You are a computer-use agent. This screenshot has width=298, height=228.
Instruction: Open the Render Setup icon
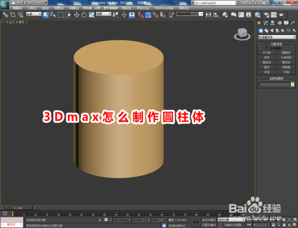click(x=266, y=15)
